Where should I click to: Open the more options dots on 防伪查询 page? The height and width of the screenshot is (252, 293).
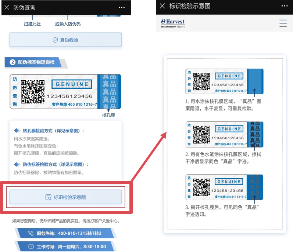[x=122, y=7]
